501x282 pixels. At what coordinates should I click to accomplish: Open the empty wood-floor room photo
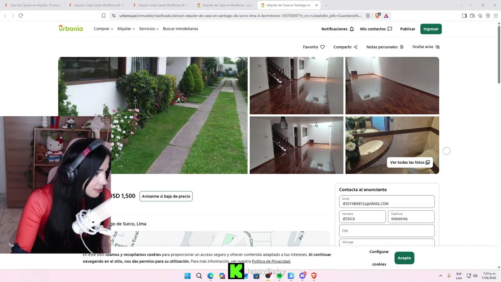pyautogui.click(x=392, y=85)
